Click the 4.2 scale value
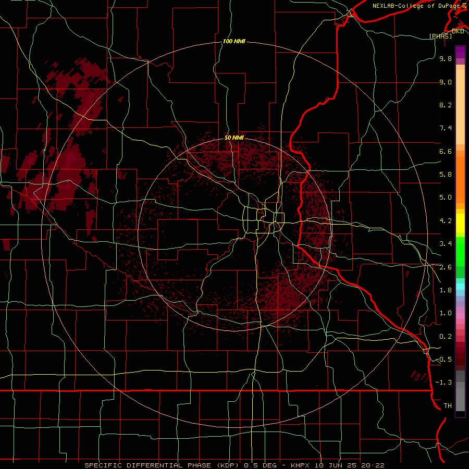 446,221
